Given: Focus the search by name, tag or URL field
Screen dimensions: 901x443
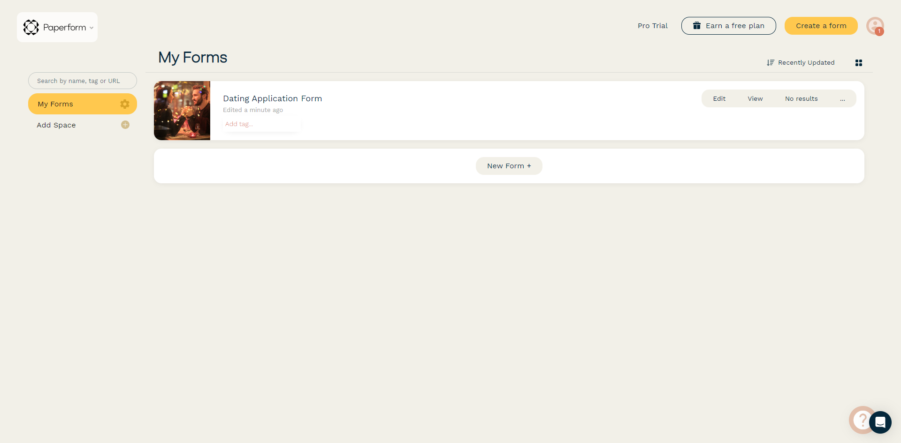Looking at the screenshot, I should [83, 81].
